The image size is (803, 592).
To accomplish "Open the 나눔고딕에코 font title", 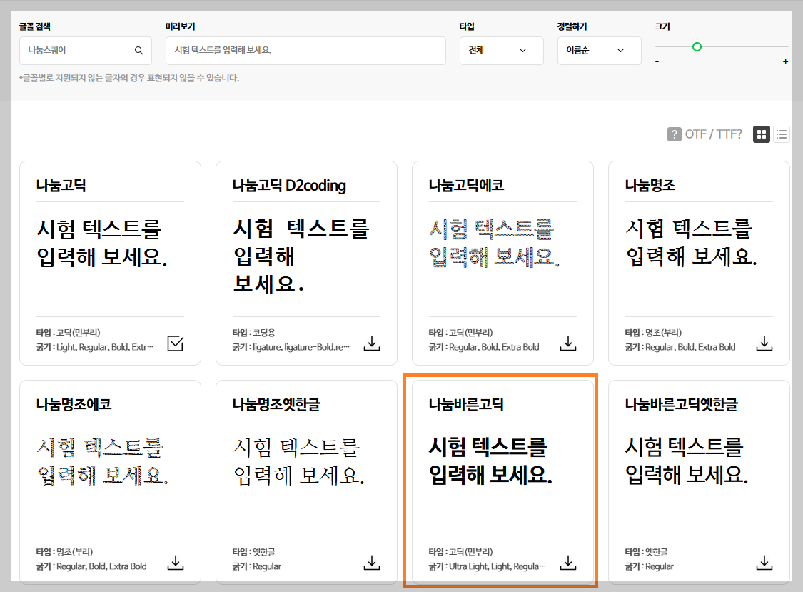I will [x=467, y=185].
